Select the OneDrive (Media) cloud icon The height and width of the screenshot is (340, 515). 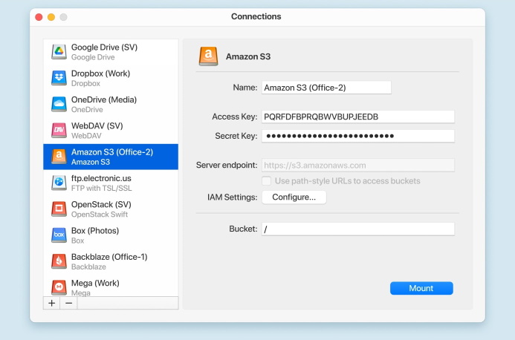(x=59, y=105)
